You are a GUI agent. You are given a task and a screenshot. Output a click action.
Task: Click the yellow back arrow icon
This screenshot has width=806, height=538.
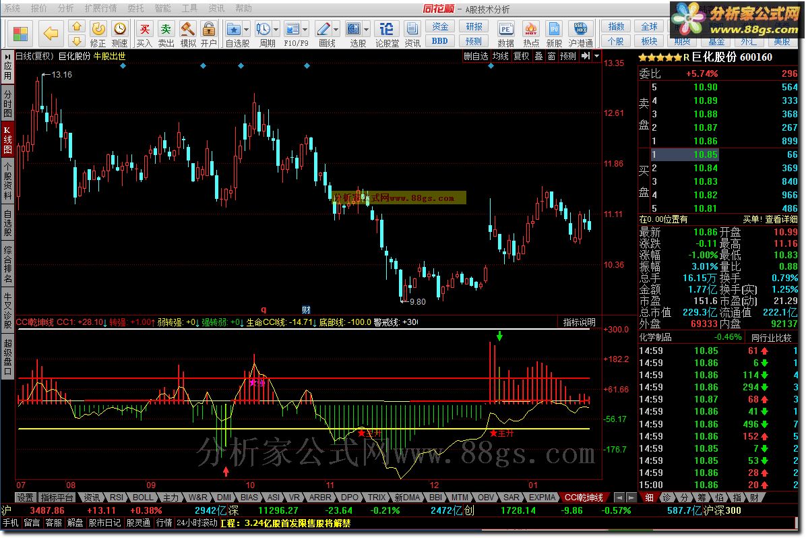click(51, 34)
